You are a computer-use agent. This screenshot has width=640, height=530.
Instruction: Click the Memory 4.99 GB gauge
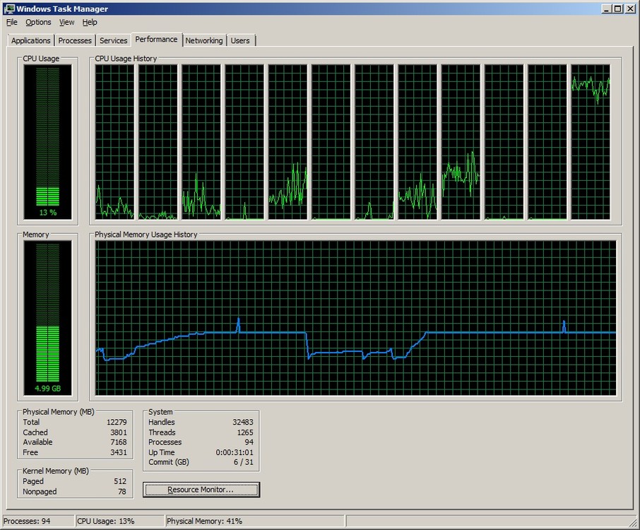coord(48,318)
